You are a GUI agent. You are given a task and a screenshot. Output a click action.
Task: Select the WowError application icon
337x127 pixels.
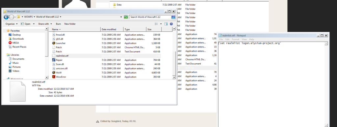click(x=54, y=77)
